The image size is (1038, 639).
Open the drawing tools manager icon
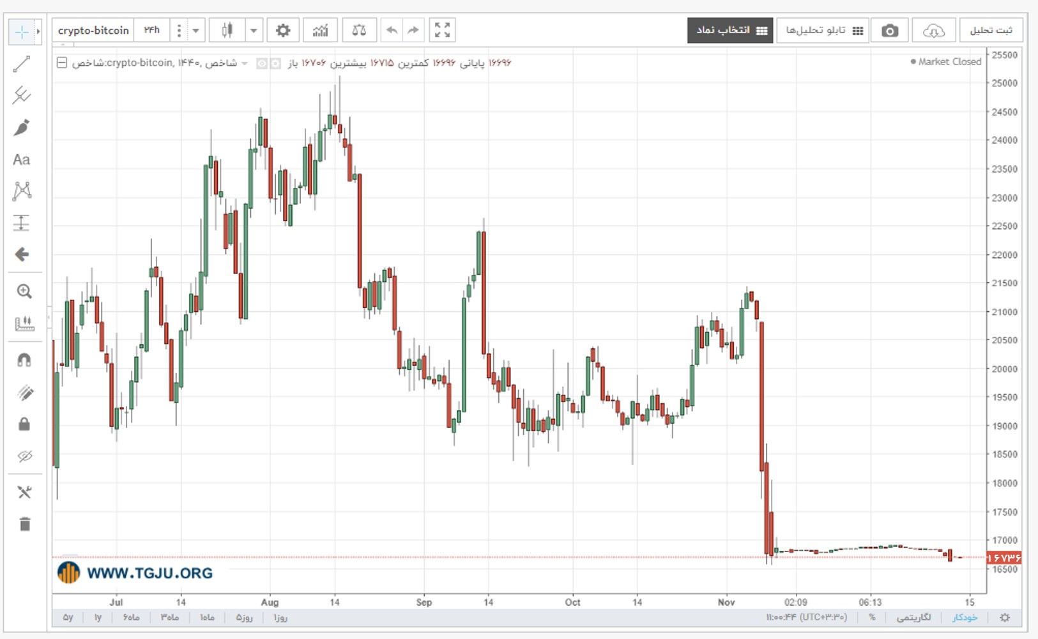click(24, 492)
